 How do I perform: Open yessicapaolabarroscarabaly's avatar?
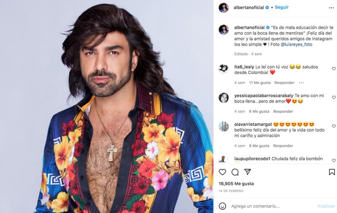pos(224,98)
